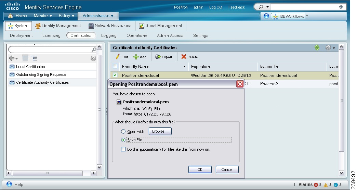Check Do this automatically for files like this
This screenshot has width=357, height=190.
(x=123, y=149)
